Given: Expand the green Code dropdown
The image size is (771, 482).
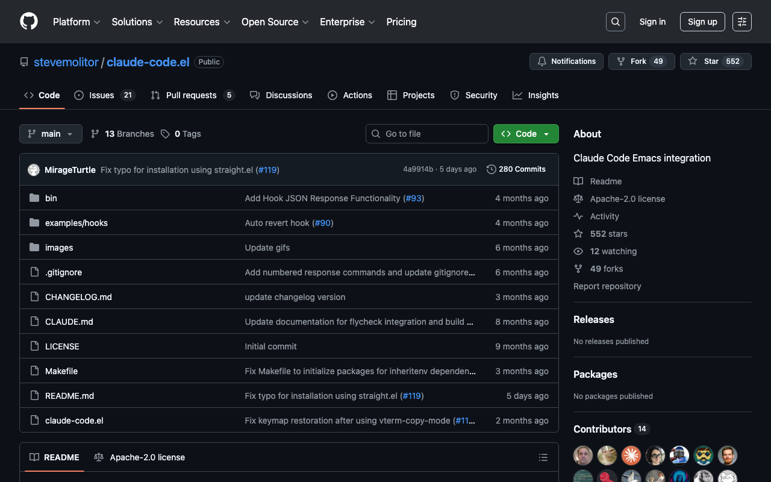Looking at the screenshot, I should click(x=525, y=134).
